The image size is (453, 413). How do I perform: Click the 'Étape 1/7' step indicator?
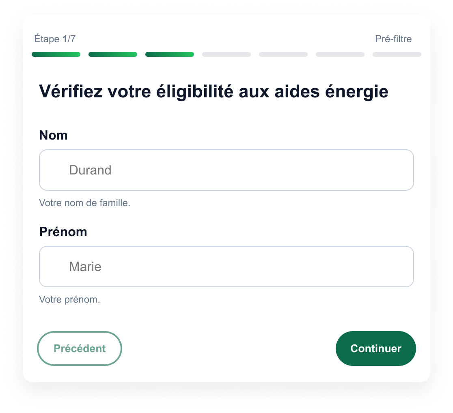(55, 39)
